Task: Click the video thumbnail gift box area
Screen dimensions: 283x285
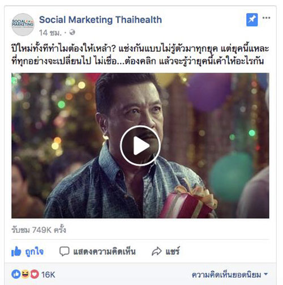Action: [188, 202]
